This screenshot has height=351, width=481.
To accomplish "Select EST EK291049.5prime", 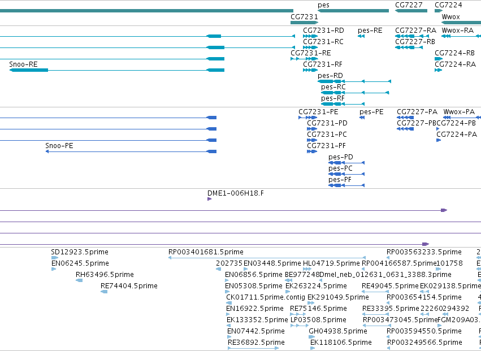I will pyautogui.click(x=311, y=303).
